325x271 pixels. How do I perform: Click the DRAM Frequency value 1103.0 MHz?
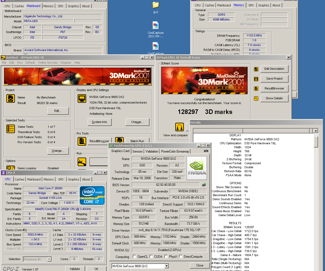coord(254,35)
